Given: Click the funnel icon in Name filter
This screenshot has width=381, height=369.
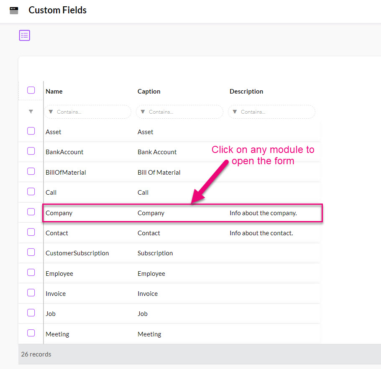Looking at the screenshot, I should 51,112.
